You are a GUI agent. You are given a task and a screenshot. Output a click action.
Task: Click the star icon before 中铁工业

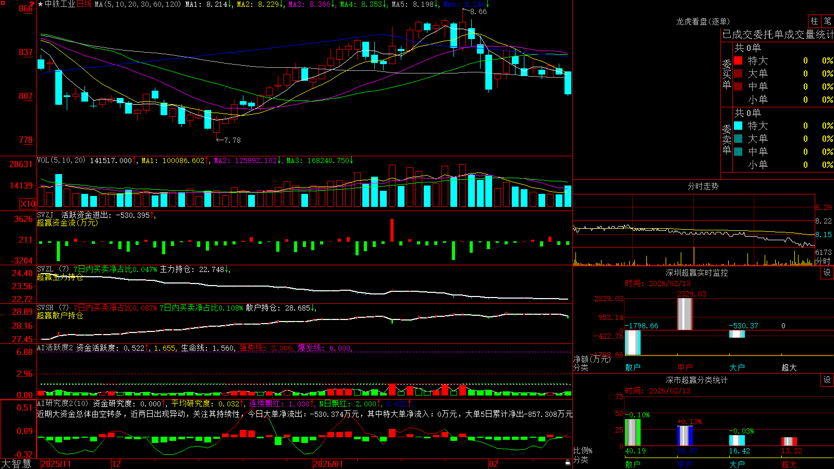(41, 4)
